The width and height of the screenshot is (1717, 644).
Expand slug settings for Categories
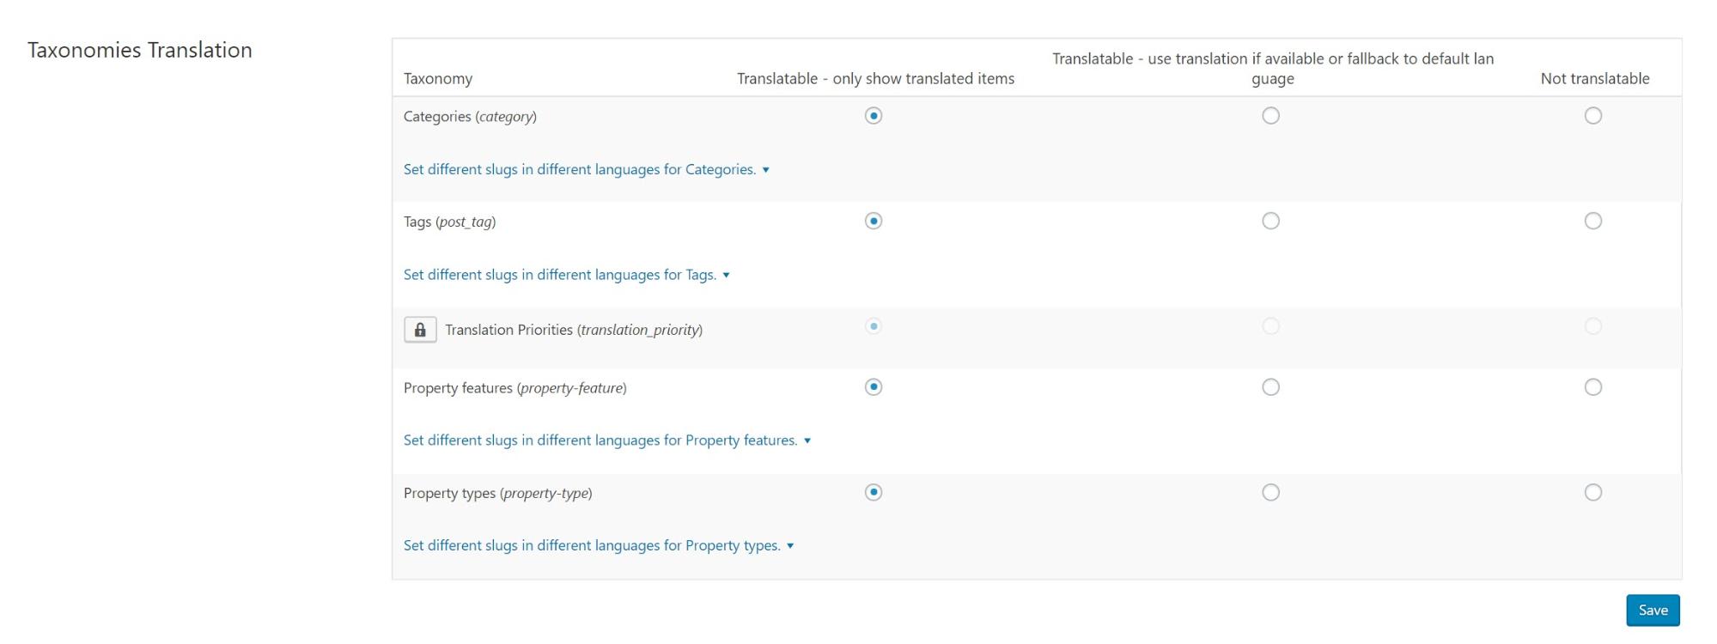(x=586, y=170)
